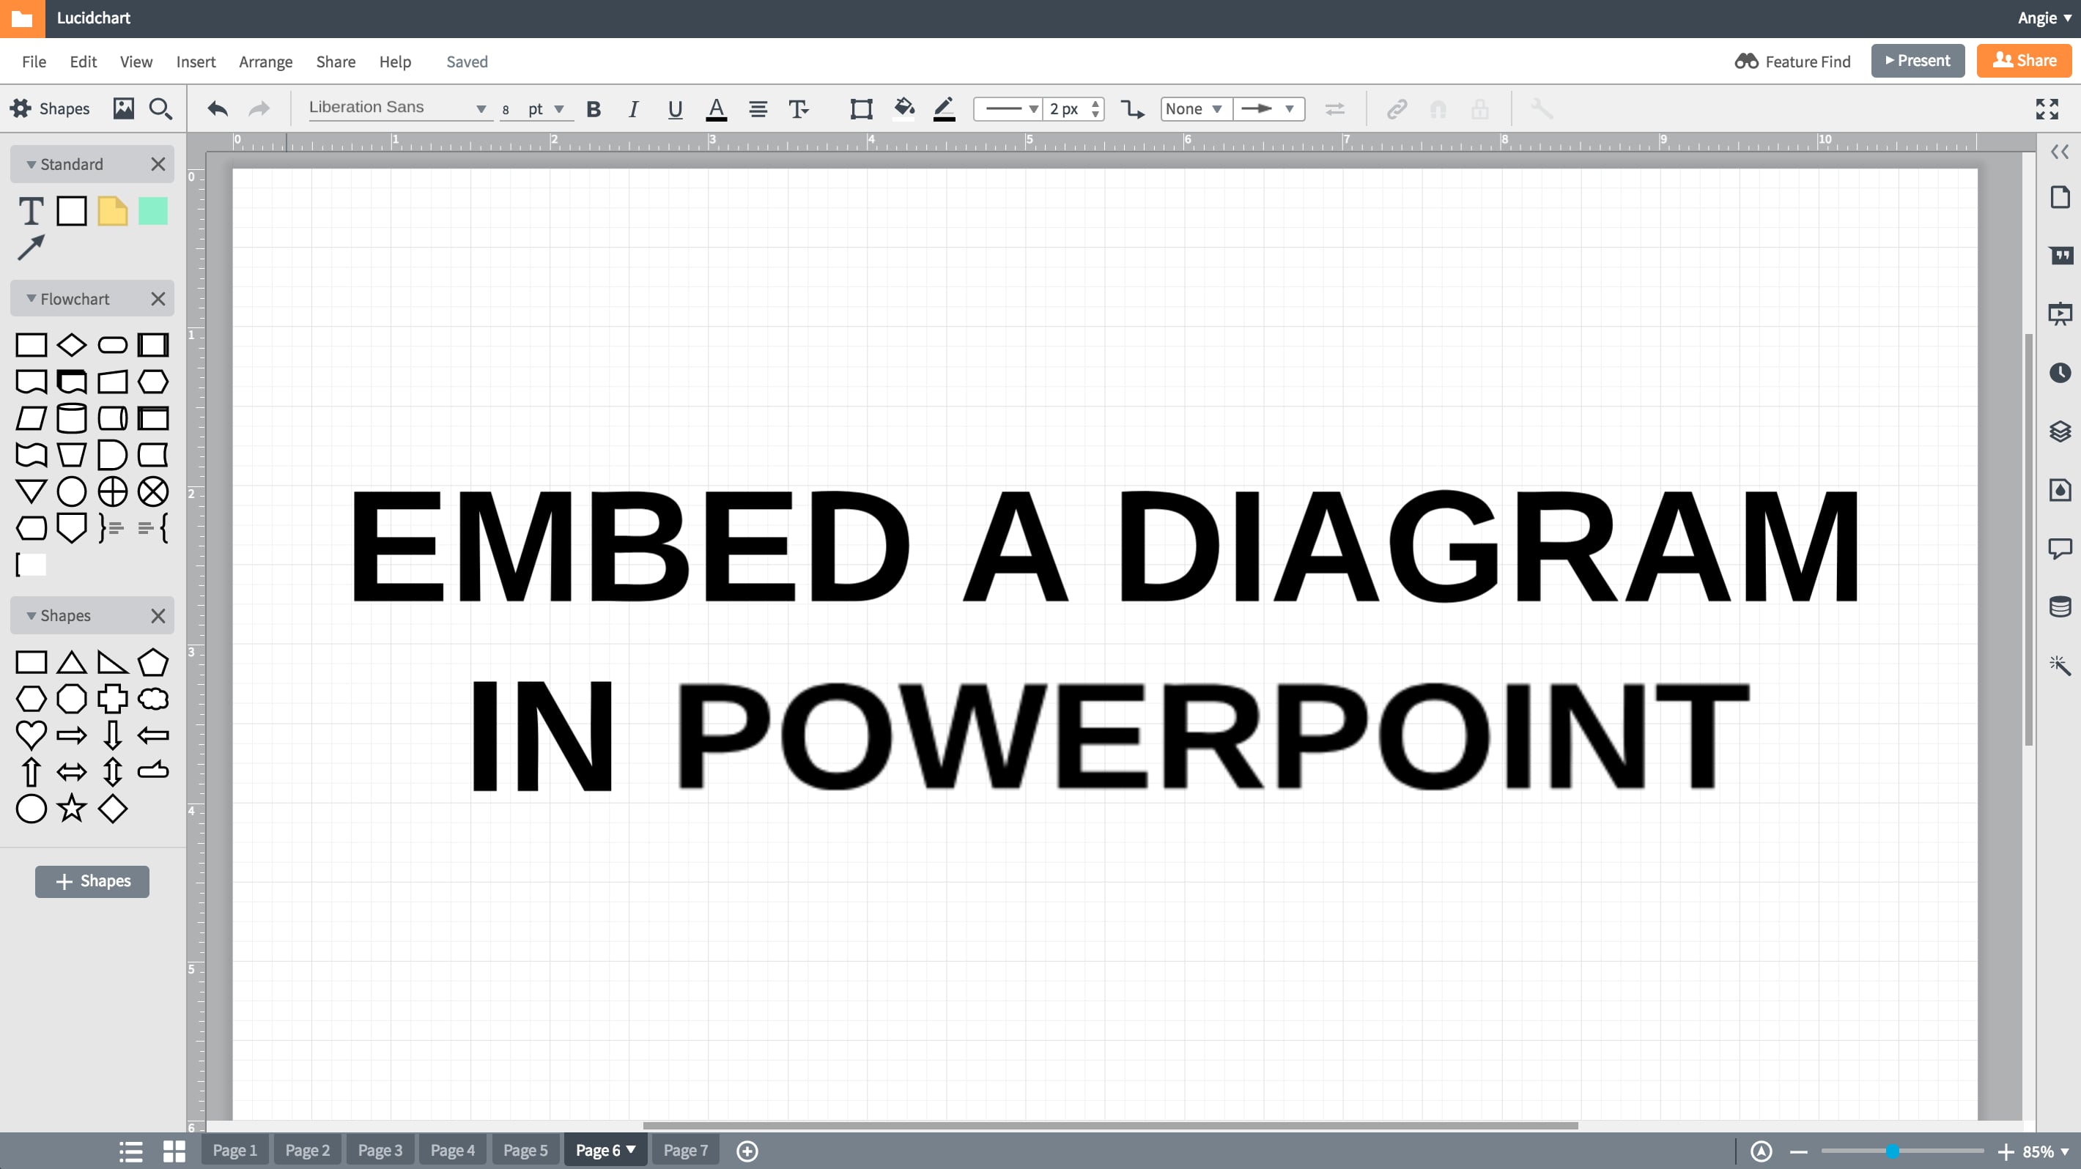Click the orange Share button

pyautogui.click(x=2024, y=60)
